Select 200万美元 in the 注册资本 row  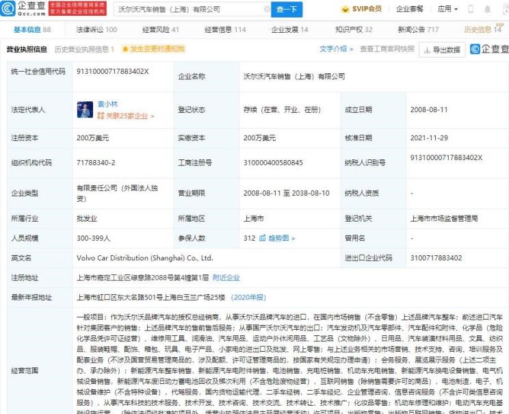[x=92, y=138]
